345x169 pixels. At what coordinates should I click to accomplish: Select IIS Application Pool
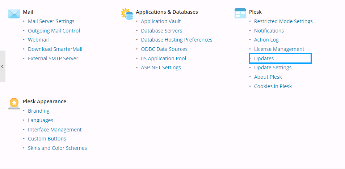(x=164, y=58)
